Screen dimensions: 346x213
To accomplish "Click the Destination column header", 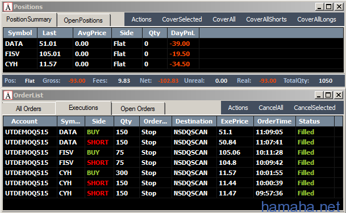I will click(194, 121).
